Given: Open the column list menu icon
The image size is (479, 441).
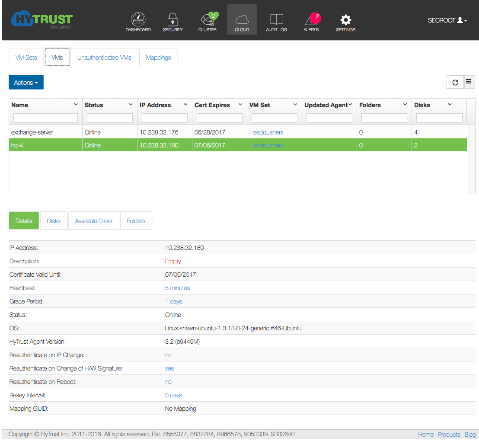Looking at the screenshot, I should [469, 82].
